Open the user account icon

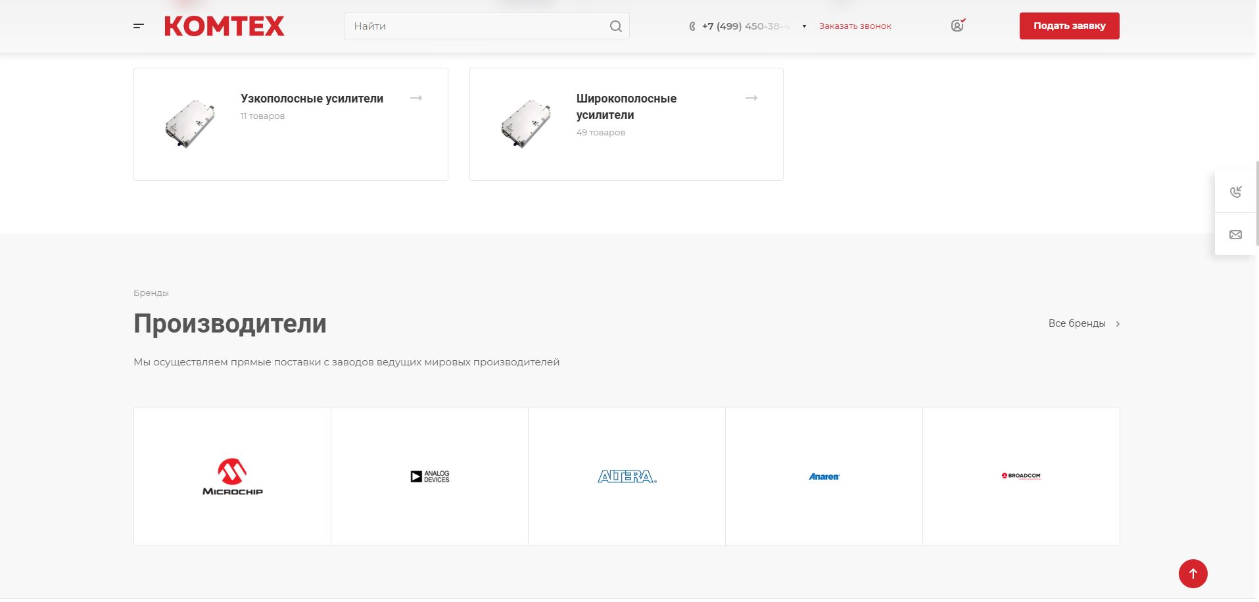(957, 26)
